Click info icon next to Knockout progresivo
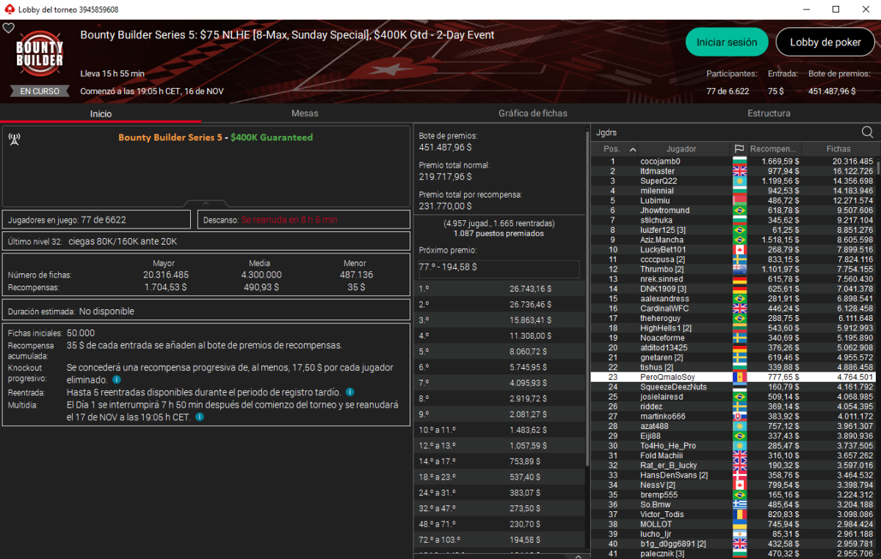This screenshot has height=559, width=881. (x=116, y=380)
